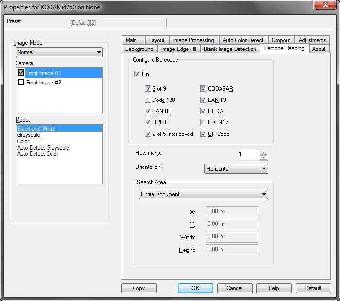The image size is (340, 301).
Task: Open the Image Edge Fill tab
Action: pyautogui.click(x=179, y=49)
